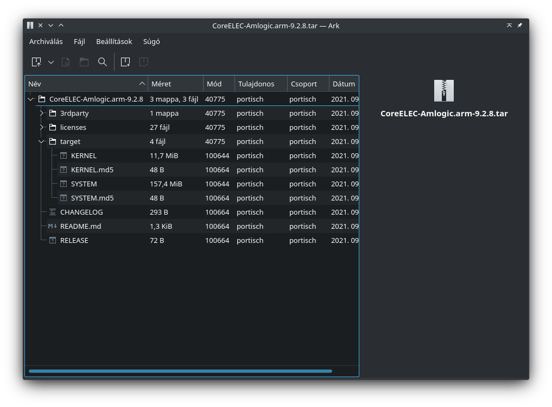Click the '293 B' size cell
The height and width of the screenshot is (407, 552).
click(x=159, y=212)
